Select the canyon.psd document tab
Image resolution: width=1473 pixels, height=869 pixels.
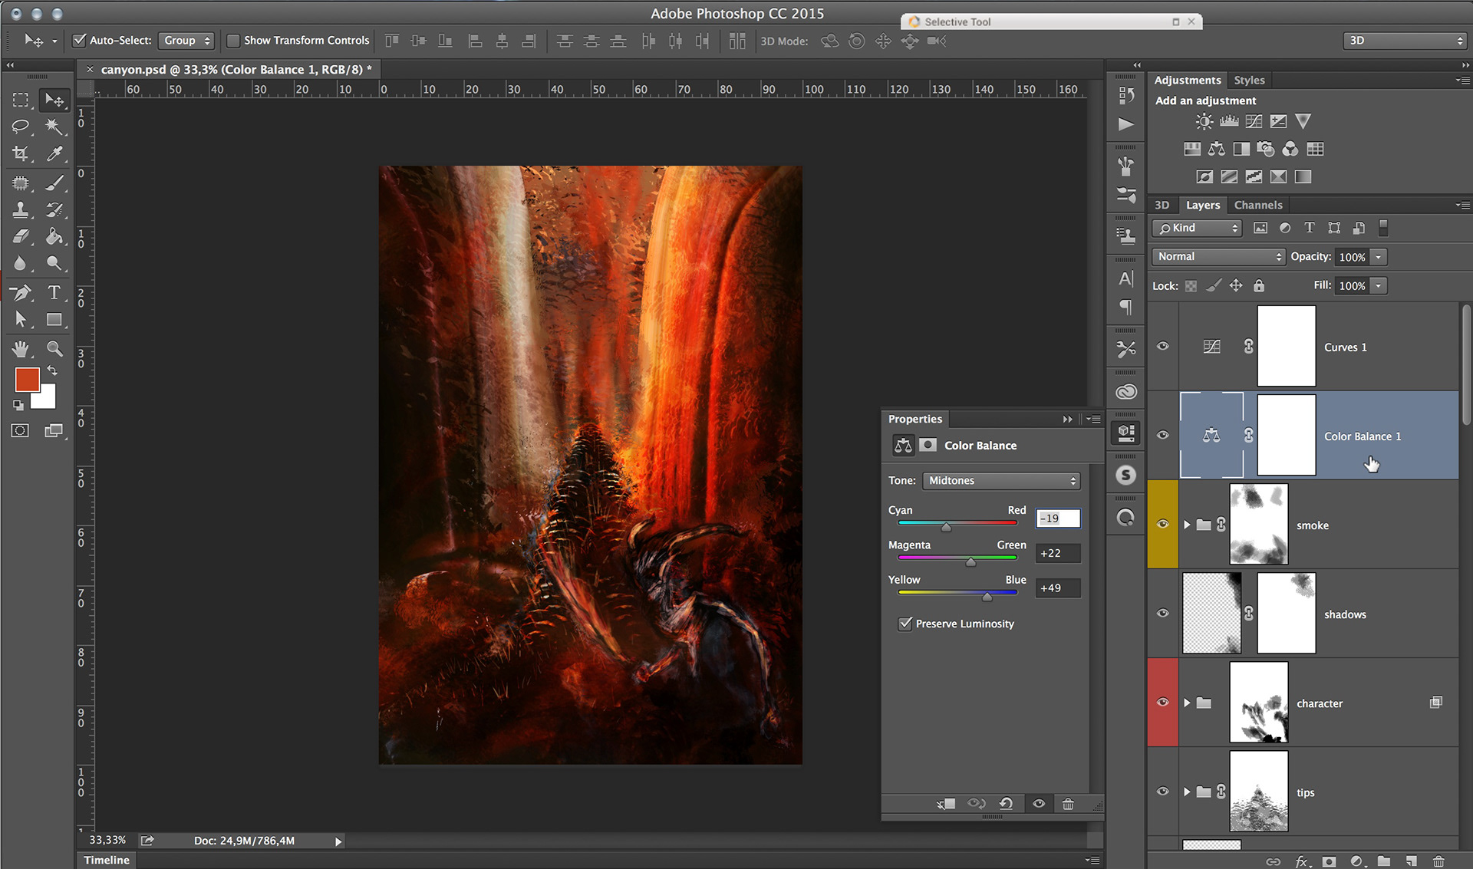click(x=236, y=70)
